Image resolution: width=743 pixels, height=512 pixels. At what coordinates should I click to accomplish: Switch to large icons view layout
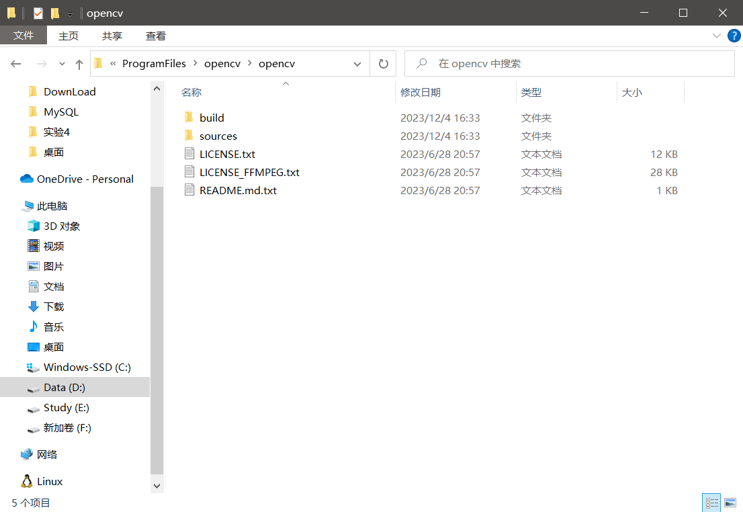pos(730,503)
